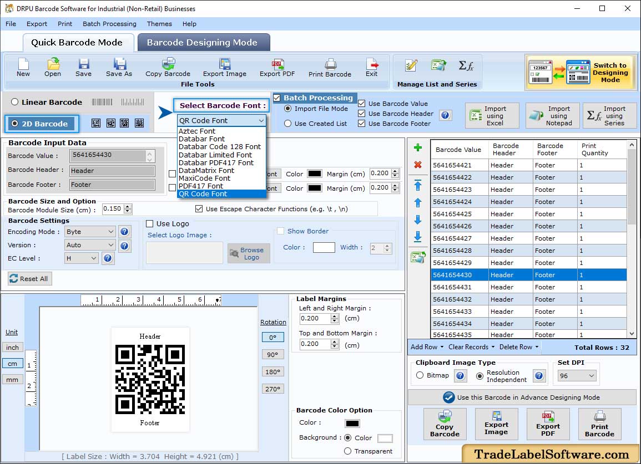Open the Batch Processing menu
The image size is (641, 464).
click(109, 24)
